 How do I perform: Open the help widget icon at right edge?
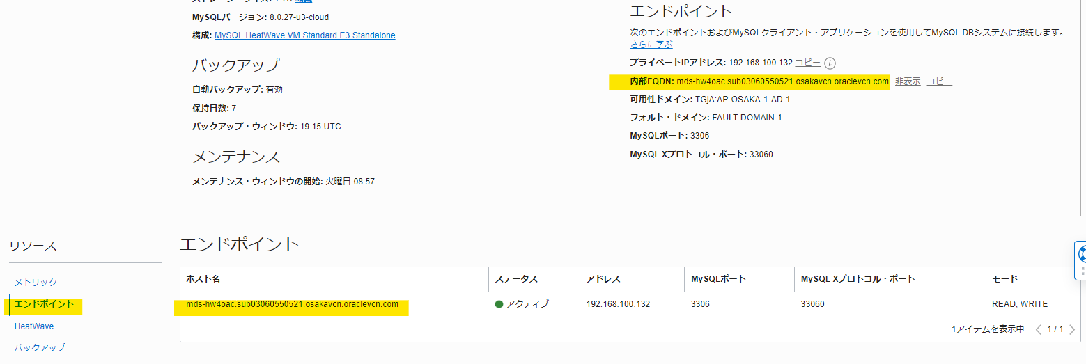[x=1081, y=253]
